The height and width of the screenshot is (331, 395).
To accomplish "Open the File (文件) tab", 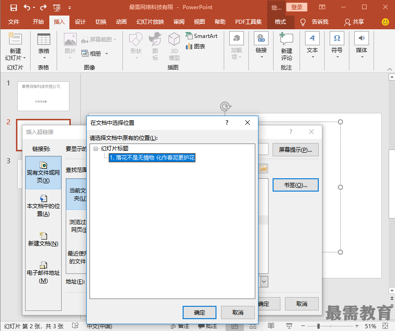I will pyautogui.click(x=14, y=22).
